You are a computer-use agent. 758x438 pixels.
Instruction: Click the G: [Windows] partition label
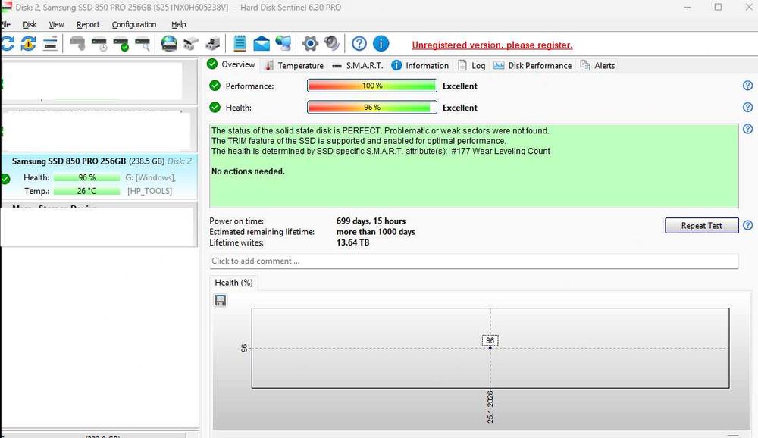(x=150, y=177)
